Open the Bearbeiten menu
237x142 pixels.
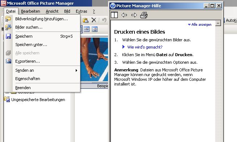click(x=30, y=11)
